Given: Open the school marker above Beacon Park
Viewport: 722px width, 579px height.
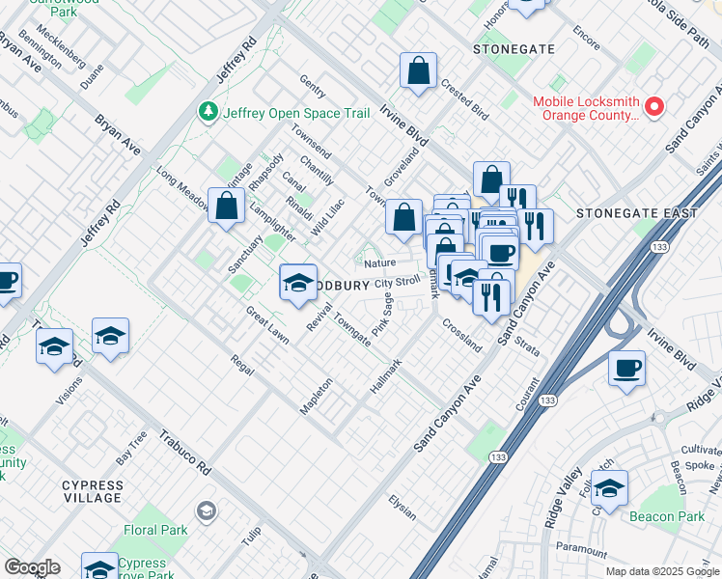Looking at the screenshot, I should pos(609,491).
